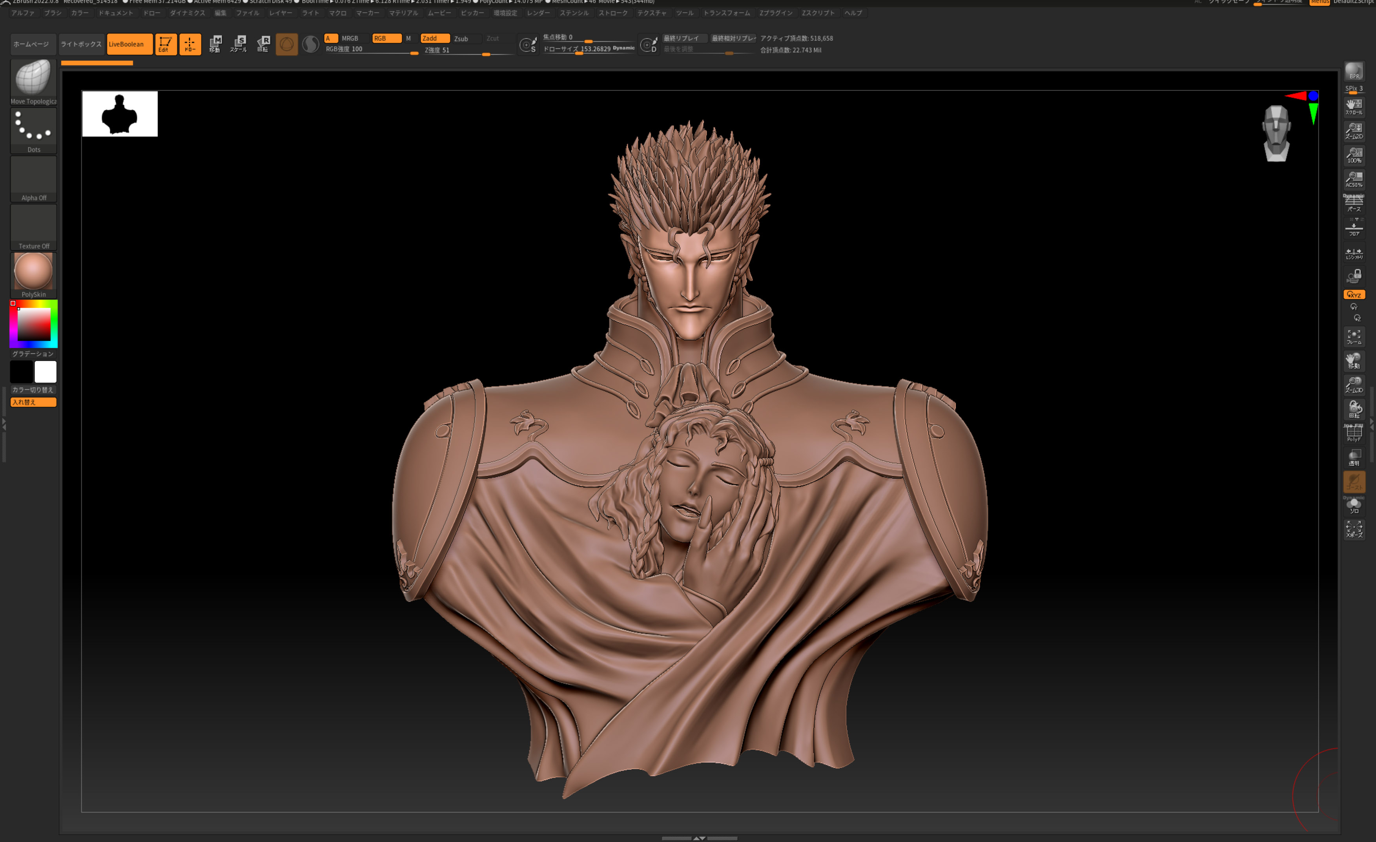Image resolution: width=1376 pixels, height=842 pixels.
Task: Toggle the LiveBoolean button
Action: (129, 44)
